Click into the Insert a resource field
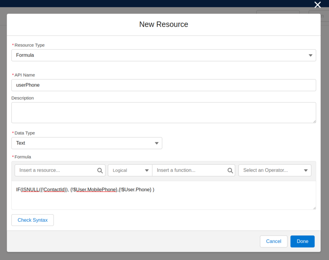This screenshot has height=260, width=329. click(56, 170)
